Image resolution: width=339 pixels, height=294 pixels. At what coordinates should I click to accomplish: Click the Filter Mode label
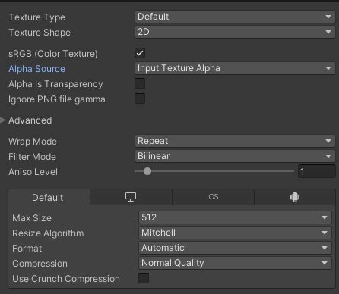point(32,157)
